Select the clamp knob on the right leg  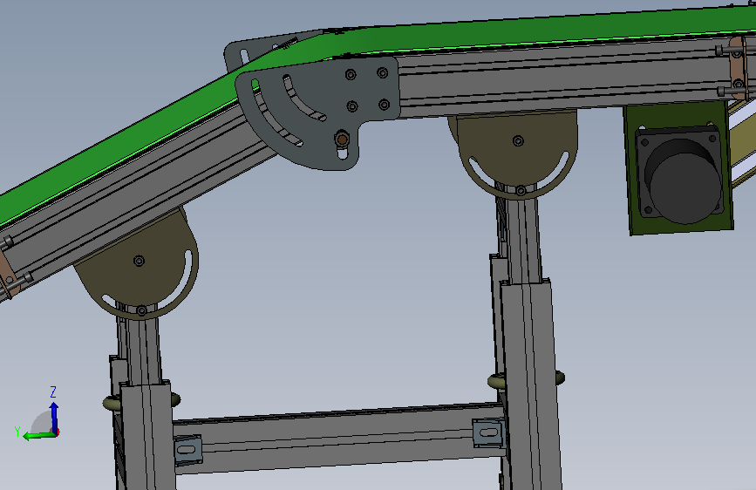pos(495,382)
